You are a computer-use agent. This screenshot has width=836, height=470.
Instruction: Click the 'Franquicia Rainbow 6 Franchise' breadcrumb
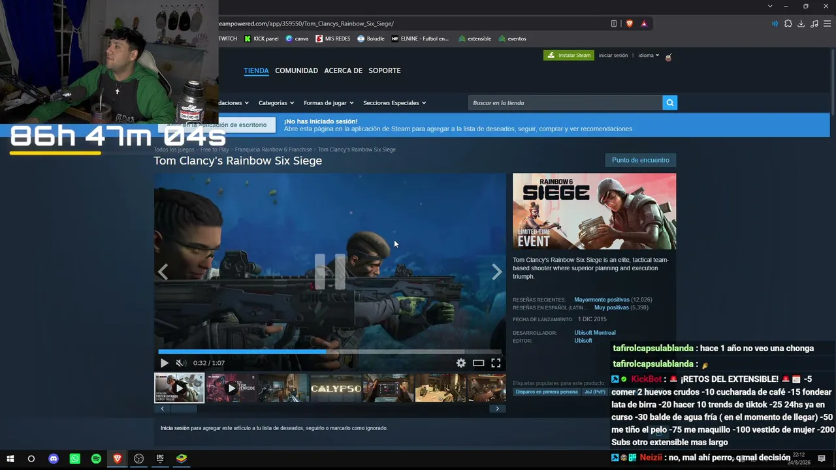(x=274, y=149)
